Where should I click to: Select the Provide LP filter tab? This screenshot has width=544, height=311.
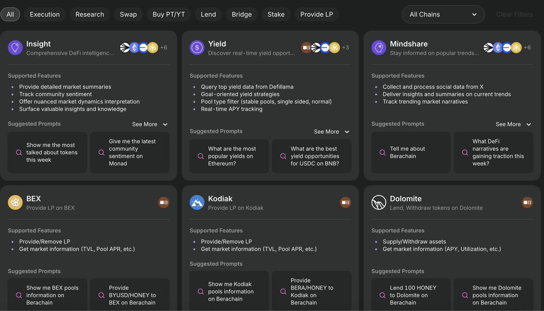(x=316, y=14)
